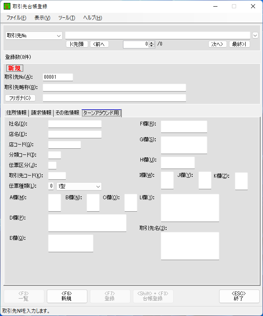Click the フリガナ text input field
Viewport: 263px width, 316px height.
(x=114, y=98)
